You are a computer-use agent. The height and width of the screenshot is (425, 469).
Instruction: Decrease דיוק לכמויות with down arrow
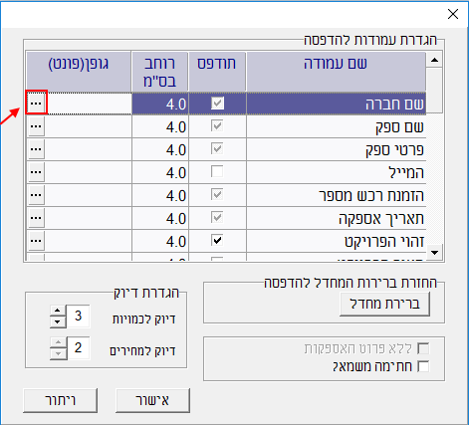coord(58,322)
